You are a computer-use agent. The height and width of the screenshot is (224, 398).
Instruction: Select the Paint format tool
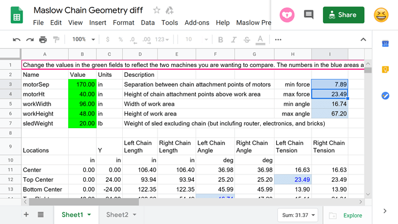coord(56,40)
